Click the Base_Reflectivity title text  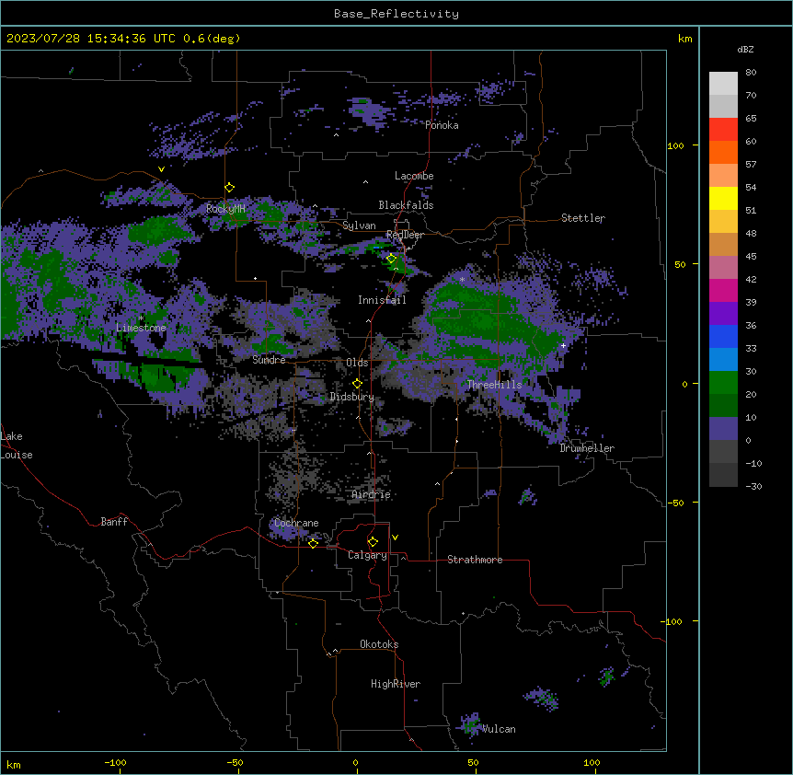coord(396,14)
